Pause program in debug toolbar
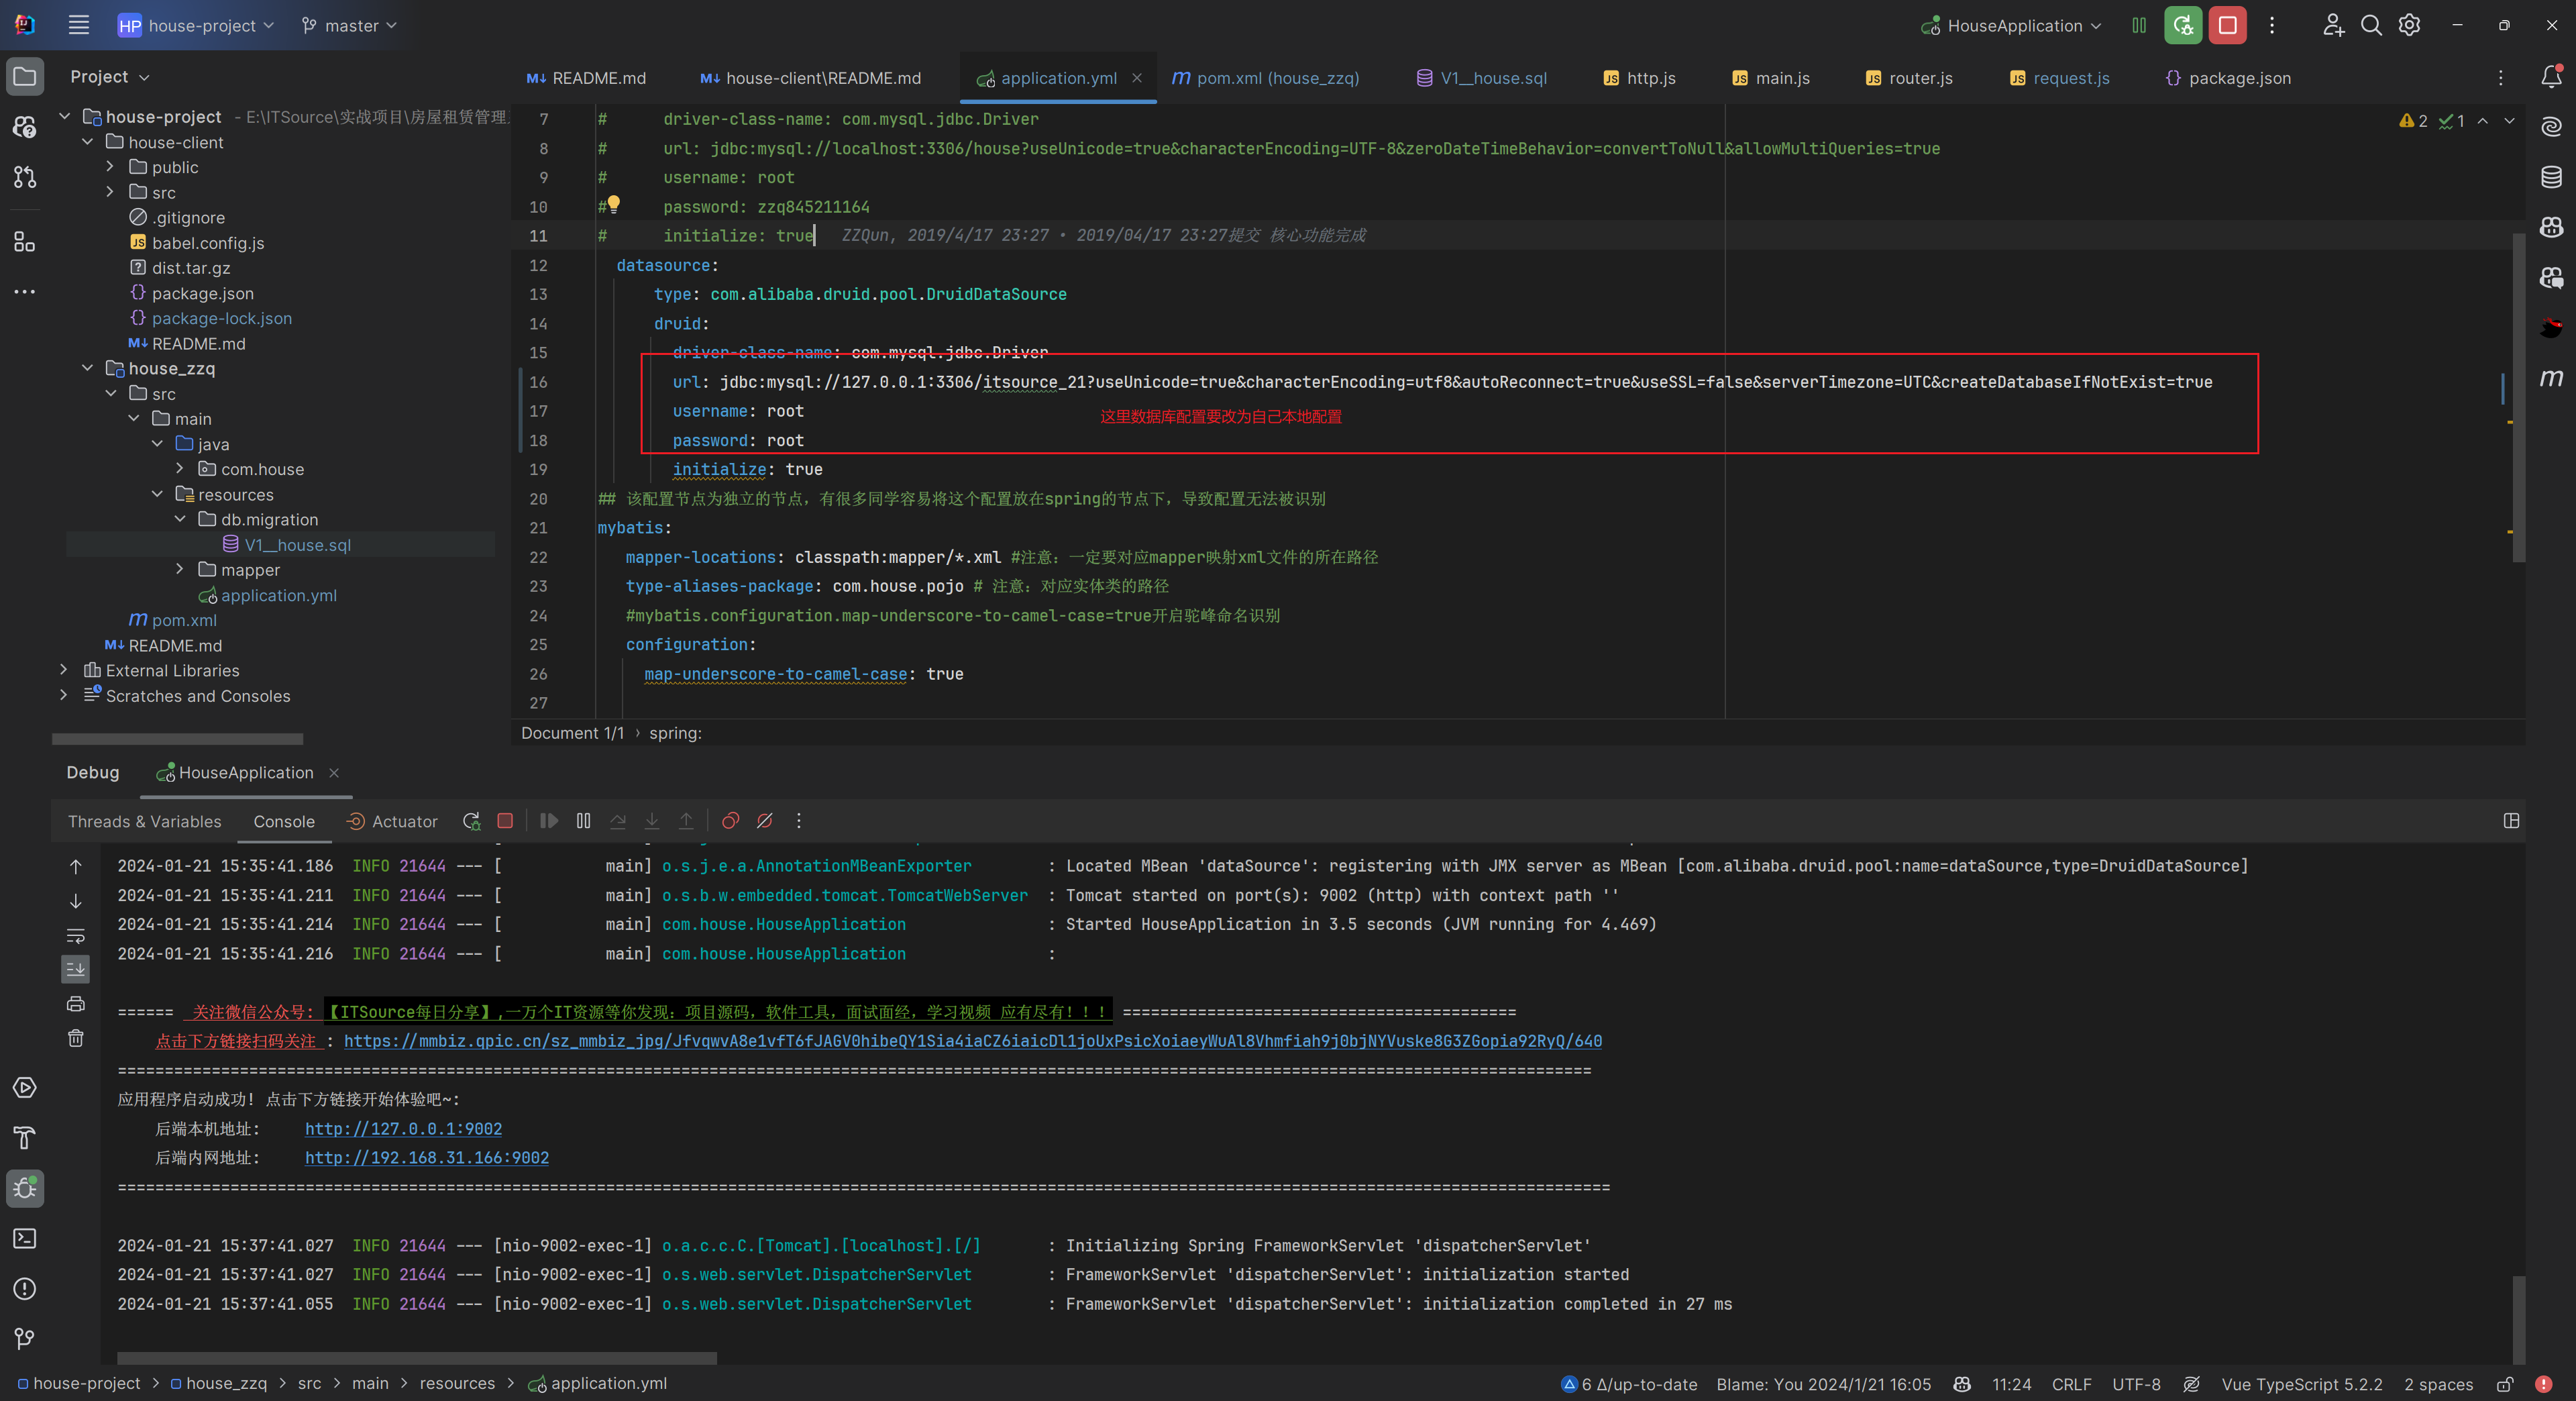The image size is (2576, 1401). (583, 821)
